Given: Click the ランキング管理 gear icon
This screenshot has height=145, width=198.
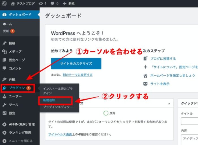Looking at the screenshot, I should tap(5, 133).
